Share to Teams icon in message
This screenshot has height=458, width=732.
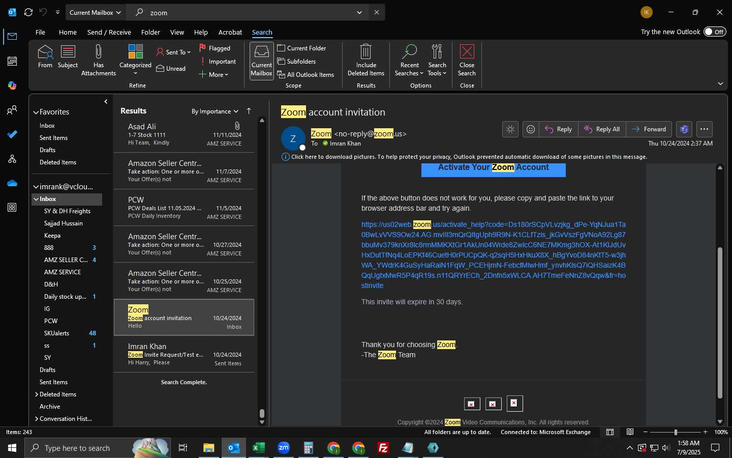pyautogui.click(x=684, y=129)
